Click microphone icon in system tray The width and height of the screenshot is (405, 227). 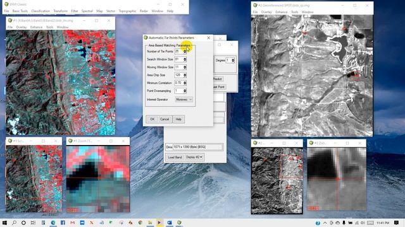click(344, 223)
